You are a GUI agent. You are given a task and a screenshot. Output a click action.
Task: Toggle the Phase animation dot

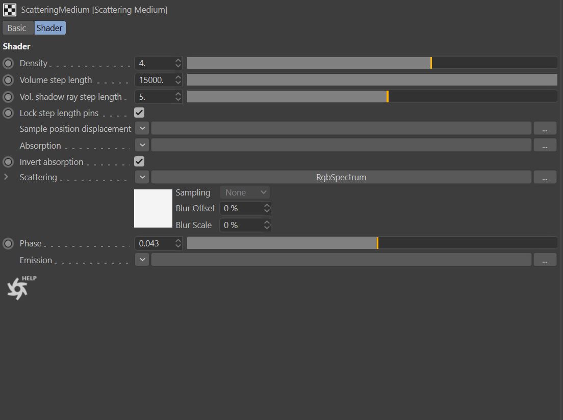click(x=8, y=244)
